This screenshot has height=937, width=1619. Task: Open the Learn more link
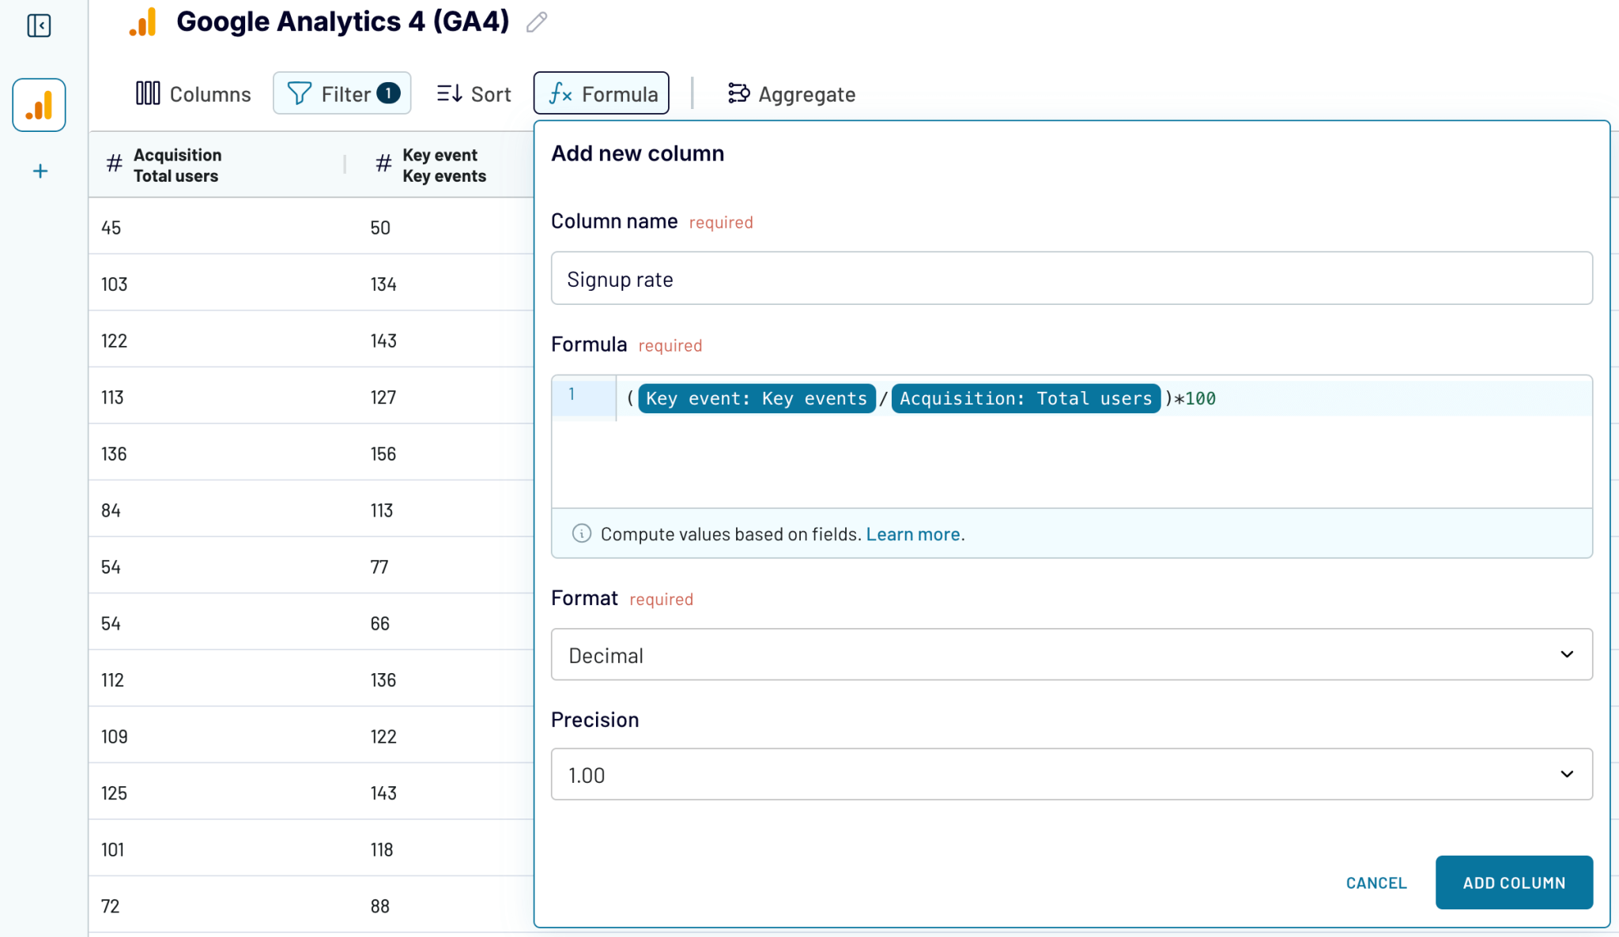pos(912,534)
